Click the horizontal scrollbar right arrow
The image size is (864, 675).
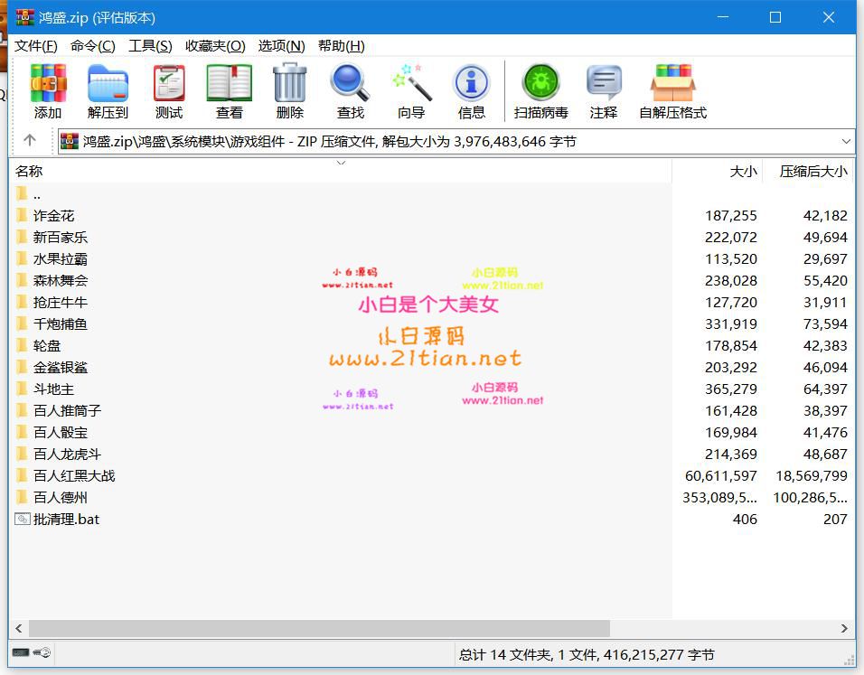pyautogui.click(x=845, y=628)
